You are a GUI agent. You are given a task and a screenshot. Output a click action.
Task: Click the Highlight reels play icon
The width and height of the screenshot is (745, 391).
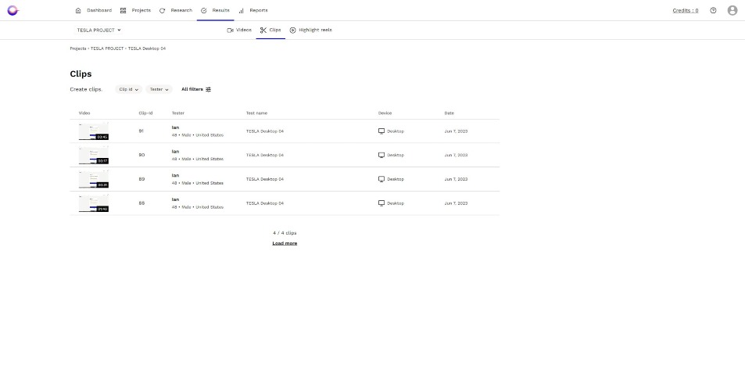[x=292, y=30]
